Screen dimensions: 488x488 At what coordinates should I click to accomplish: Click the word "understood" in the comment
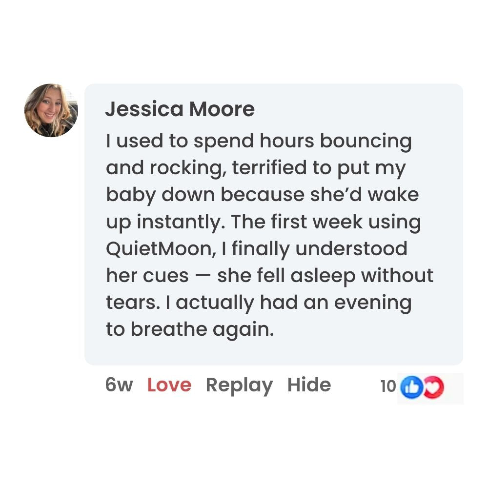[x=351, y=249]
